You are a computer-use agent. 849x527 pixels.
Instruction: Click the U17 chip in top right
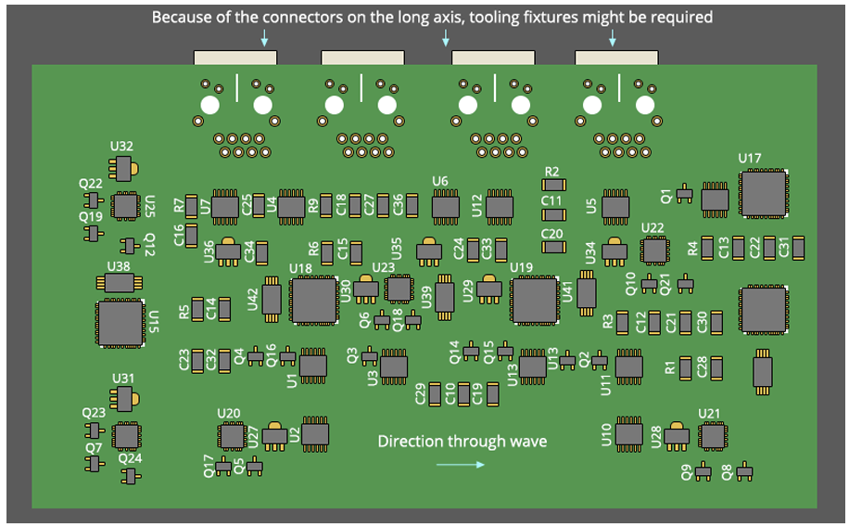[764, 193]
